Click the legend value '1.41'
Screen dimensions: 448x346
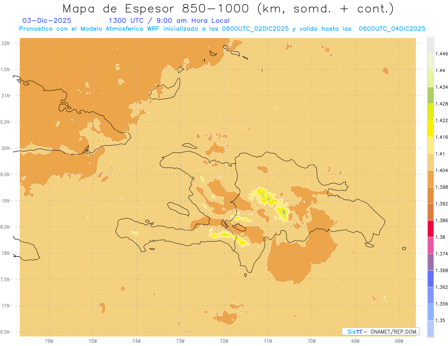point(440,154)
